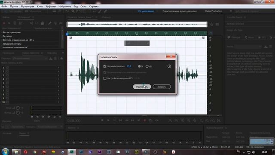Toggle loop playback in transport bar
The image size is (275, 155).
pos(151,120)
